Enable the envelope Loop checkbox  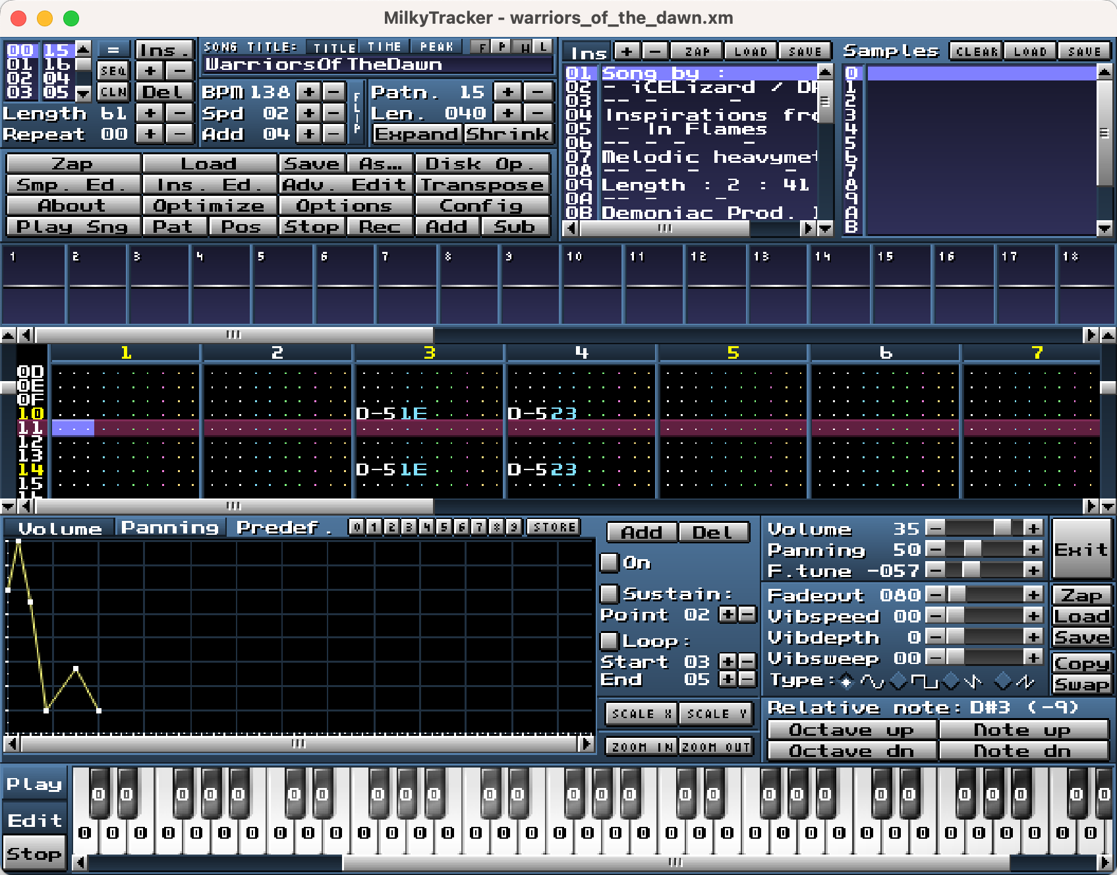tap(610, 641)
